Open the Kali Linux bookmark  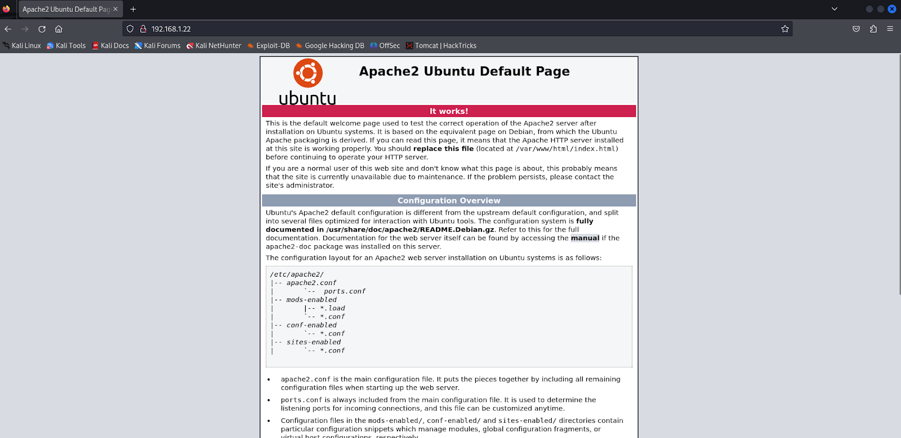22,46
